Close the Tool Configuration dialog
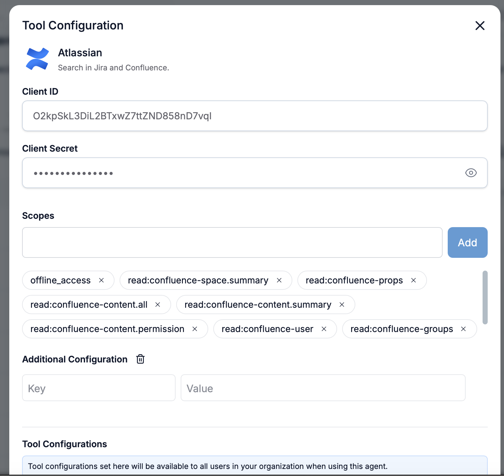The height and width of the screenshot is (476, 504). (480, 26)
